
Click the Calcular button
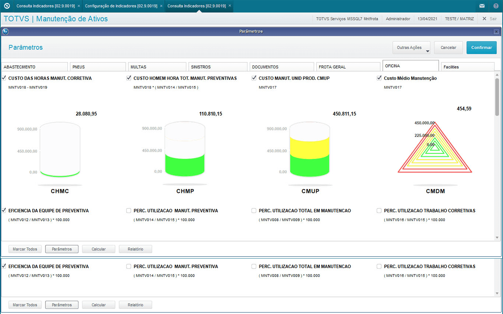pyautogui.click(x=99, y=249)
